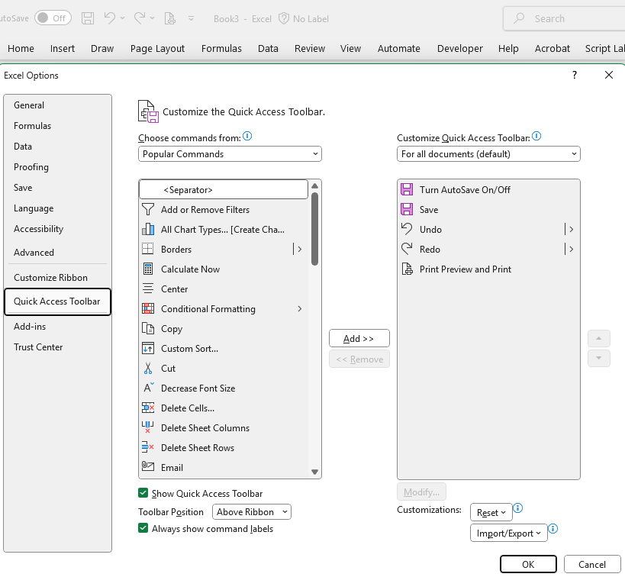This screenshot has height=577, width=625.
Task: Click the Add or Remove Filters funnel icon
Action: 148,210
